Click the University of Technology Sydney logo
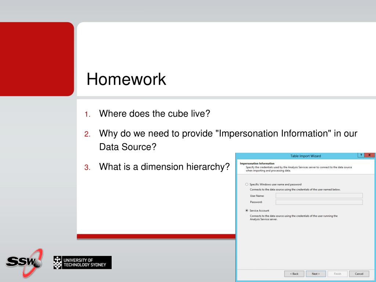 tap(83, 263)
